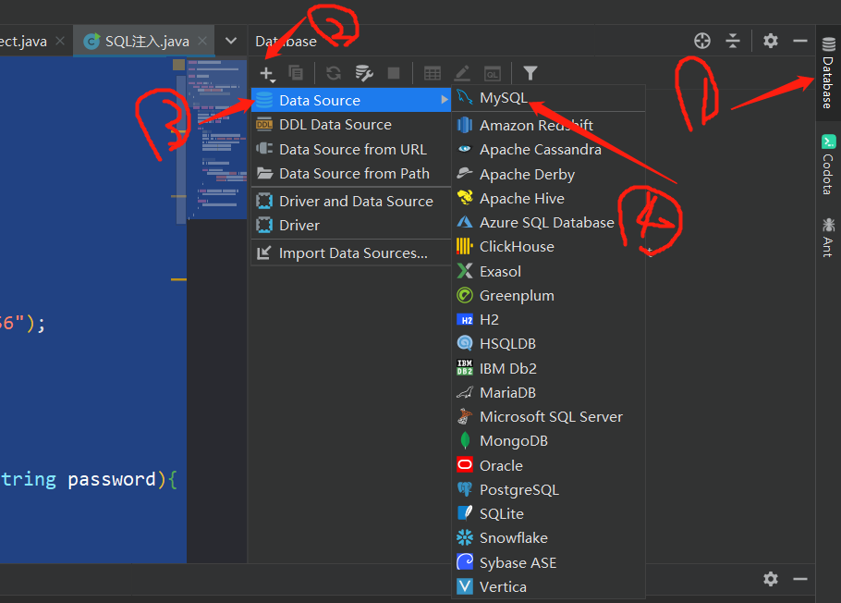
Task: Choose Sybase ASE data source
Action: pos(548,562)
